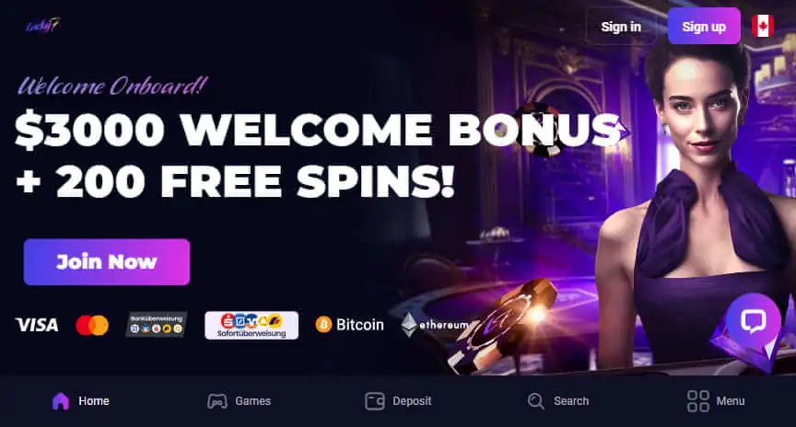This screenshot has height=427, width=796.
Task: Select the Mastercard payment logo
Action: click(x=92, y=325)
